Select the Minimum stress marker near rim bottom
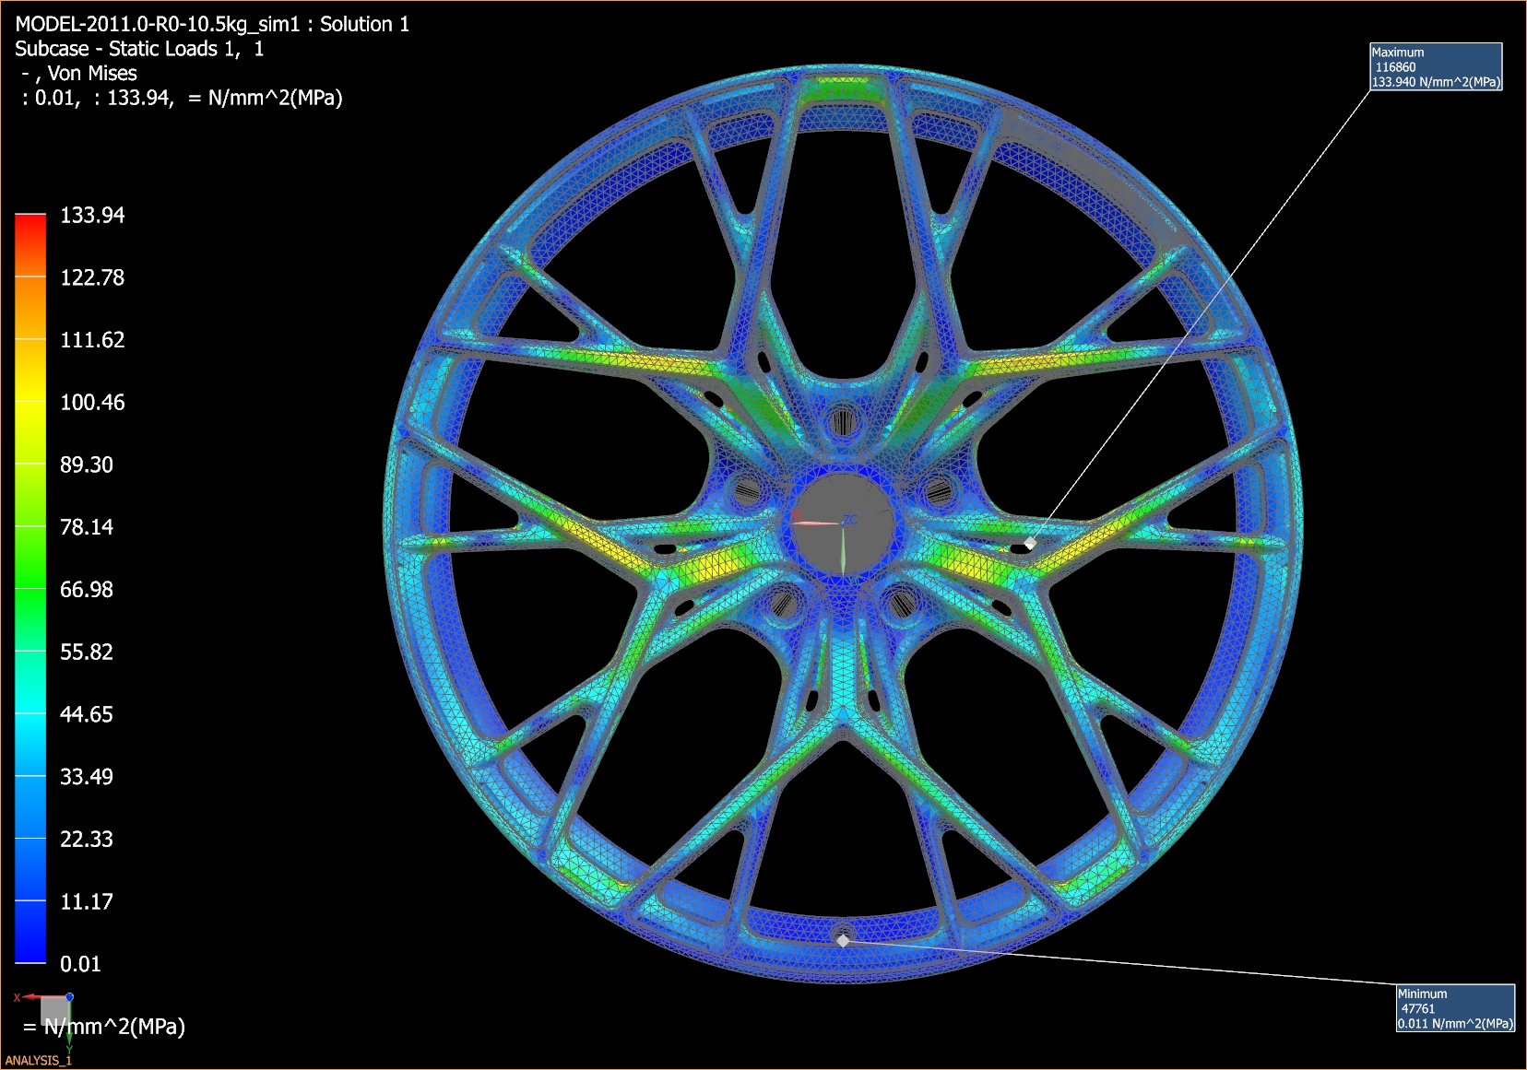 pyautogui.click(x=842, y=941)
